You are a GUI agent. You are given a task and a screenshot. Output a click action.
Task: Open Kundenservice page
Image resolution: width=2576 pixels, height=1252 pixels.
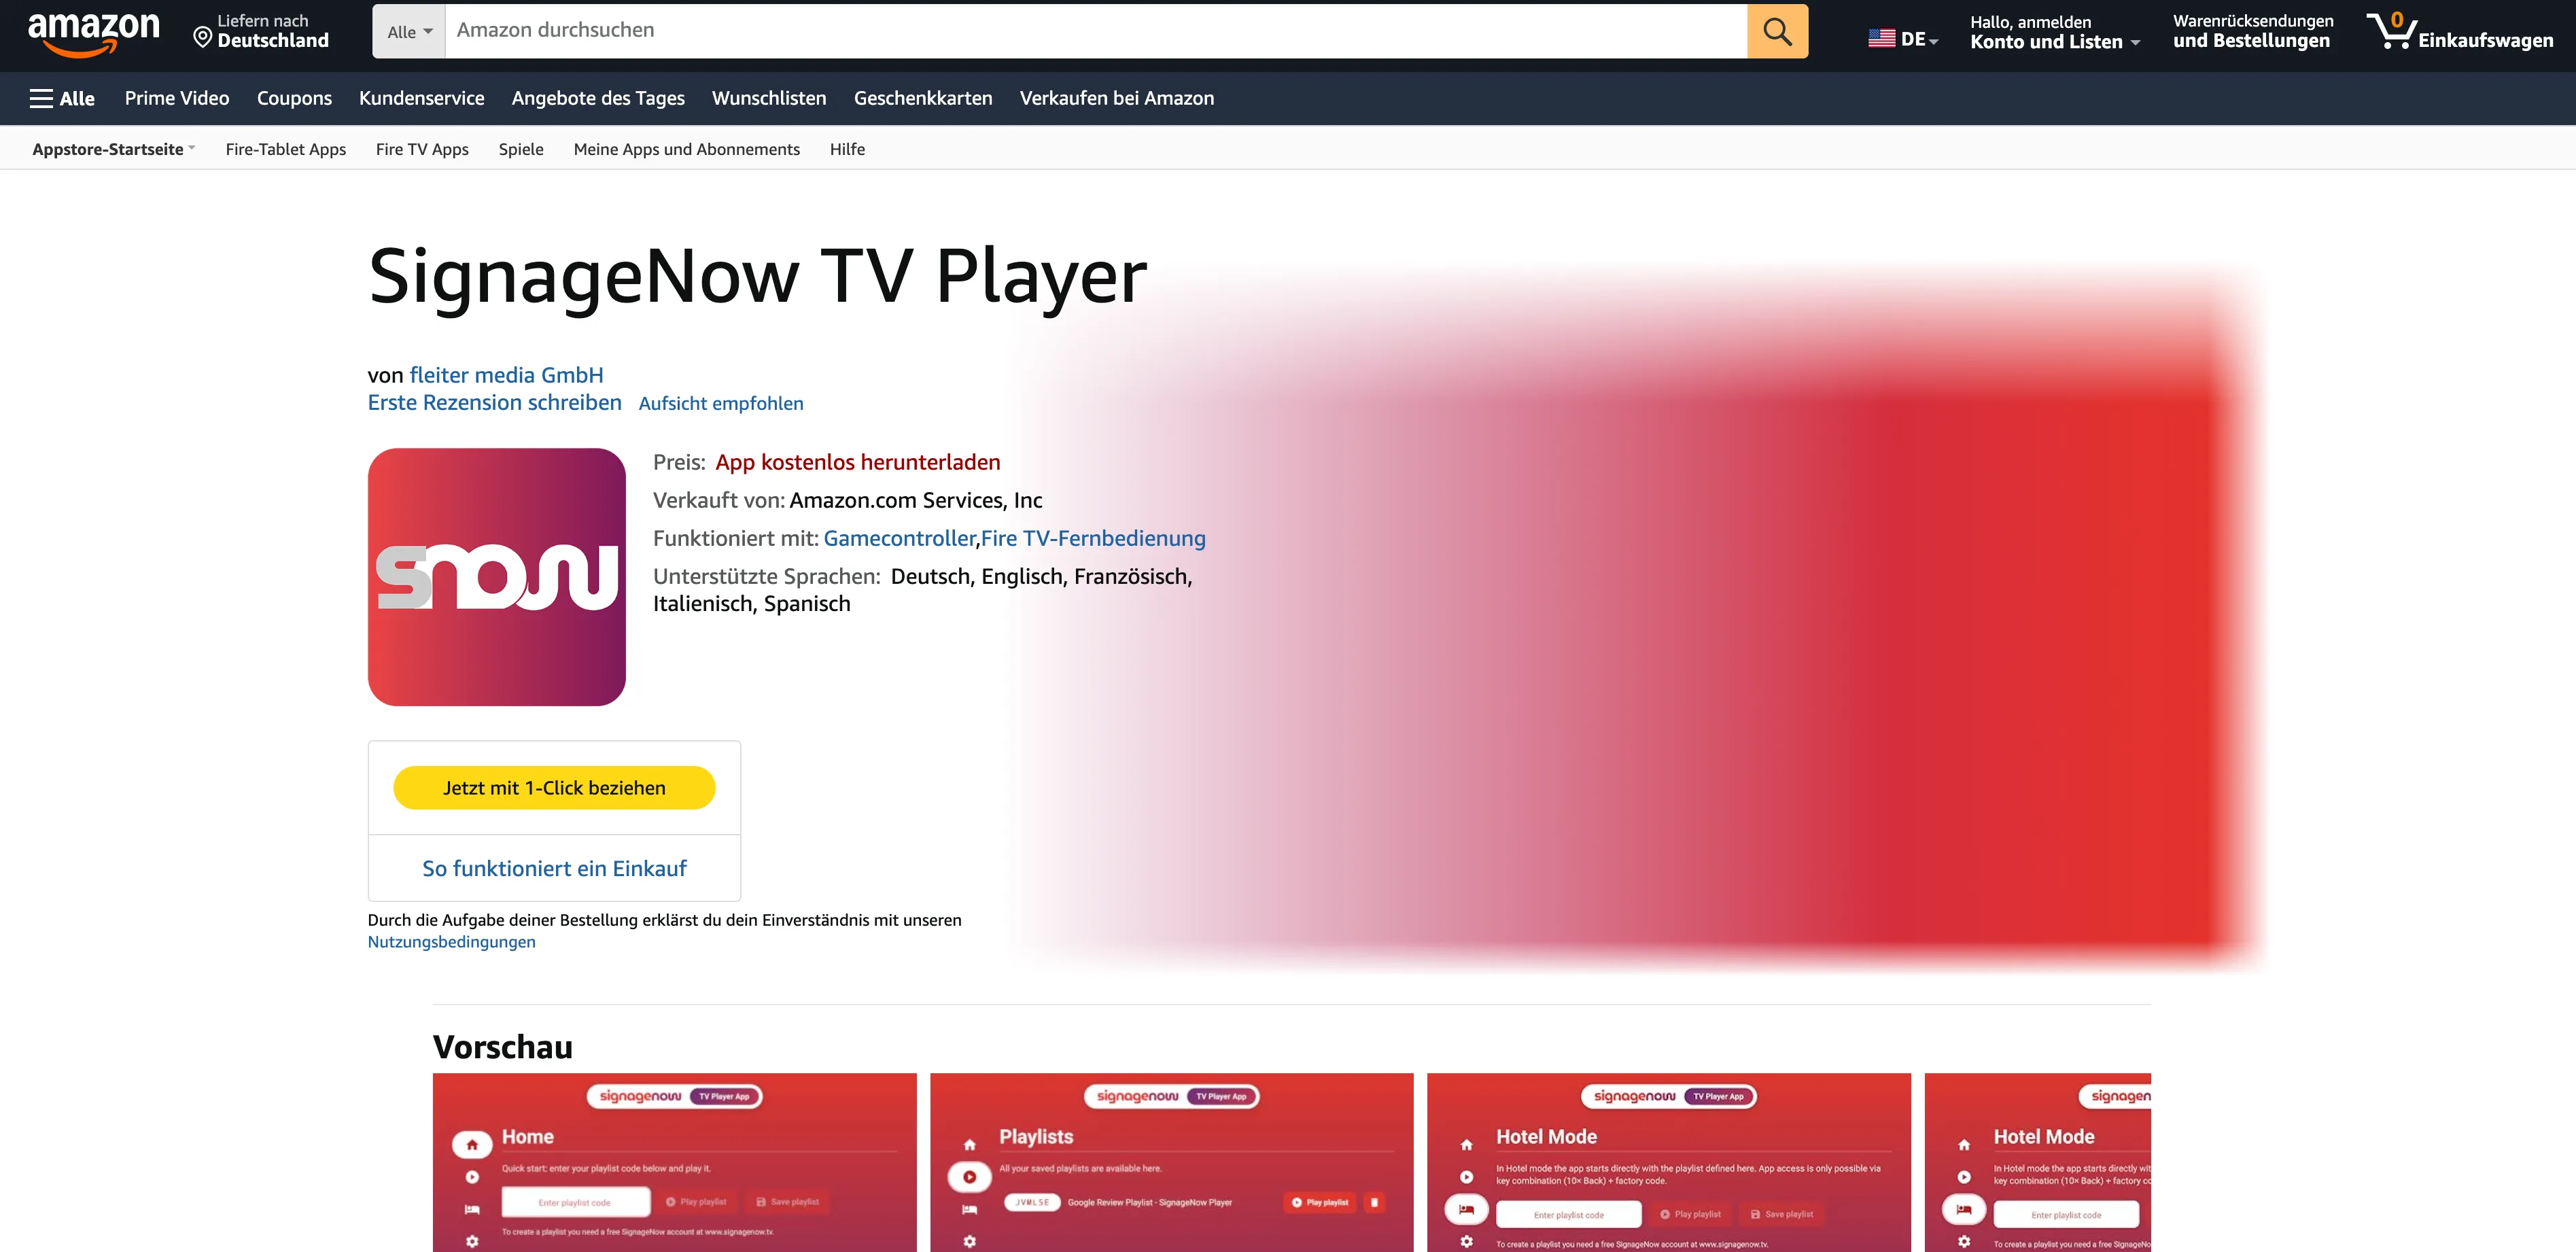[x=422, y=98]
